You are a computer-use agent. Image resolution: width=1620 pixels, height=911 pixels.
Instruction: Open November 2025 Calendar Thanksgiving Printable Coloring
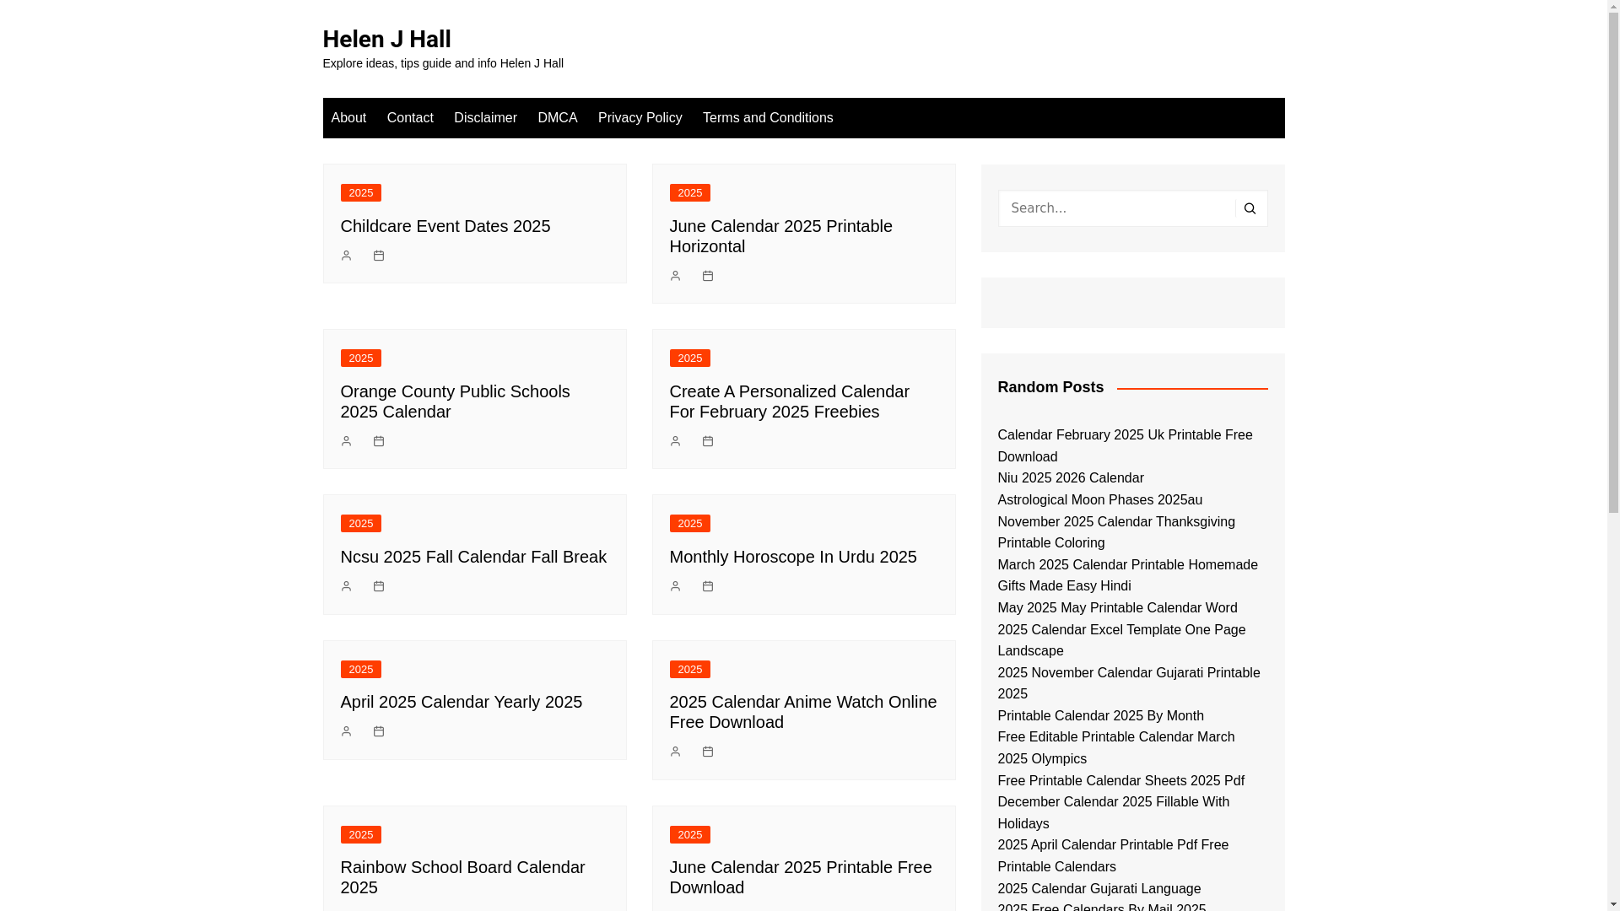[x=1115, y=532]
